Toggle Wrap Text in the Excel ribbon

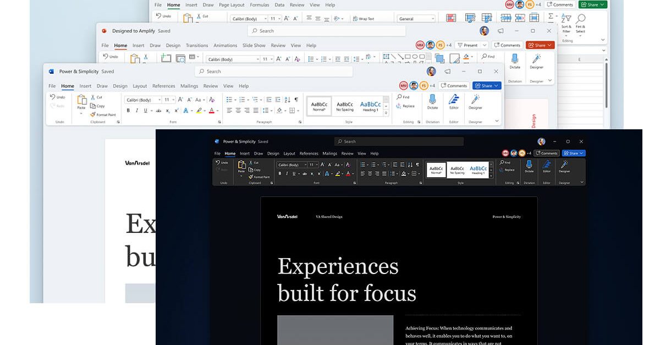click(363, 19)
